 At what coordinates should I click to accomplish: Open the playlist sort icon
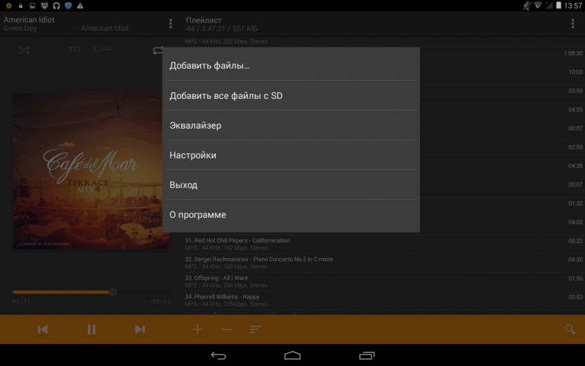(255, 330)
